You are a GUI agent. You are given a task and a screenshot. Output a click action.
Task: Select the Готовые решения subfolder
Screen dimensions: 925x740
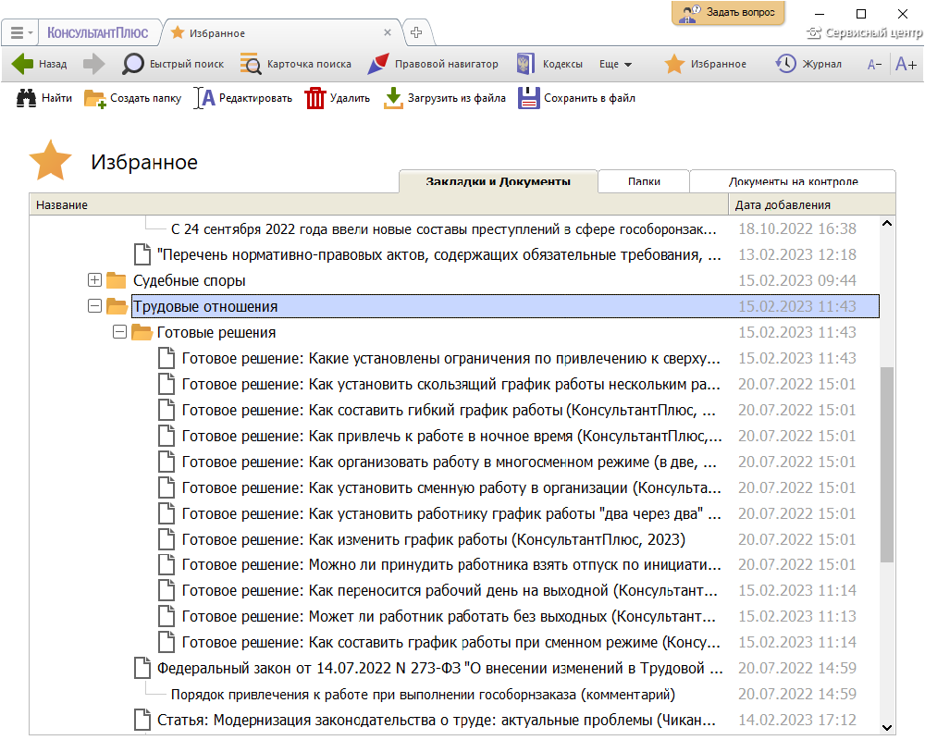click(216, 333)
